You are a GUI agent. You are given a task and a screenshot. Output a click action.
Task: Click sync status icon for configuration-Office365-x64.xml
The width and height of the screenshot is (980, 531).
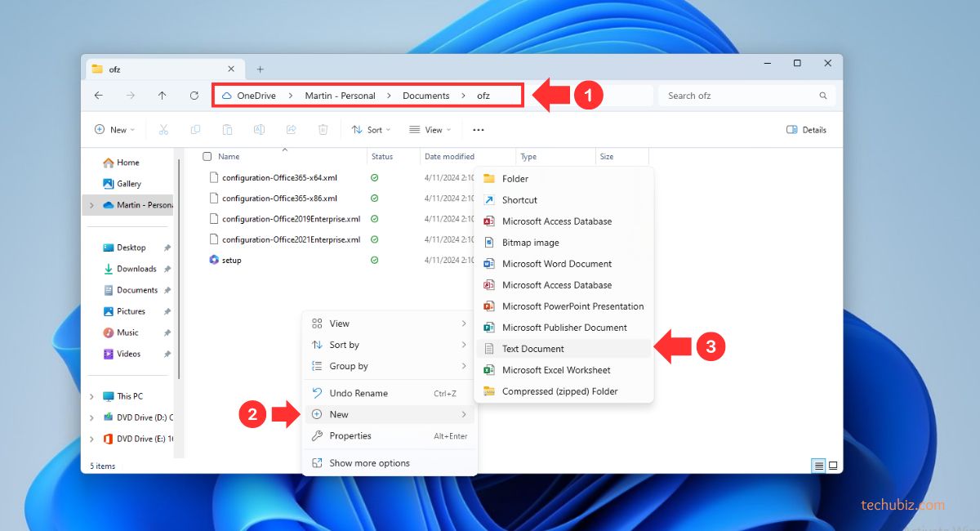tap(375, 177)
